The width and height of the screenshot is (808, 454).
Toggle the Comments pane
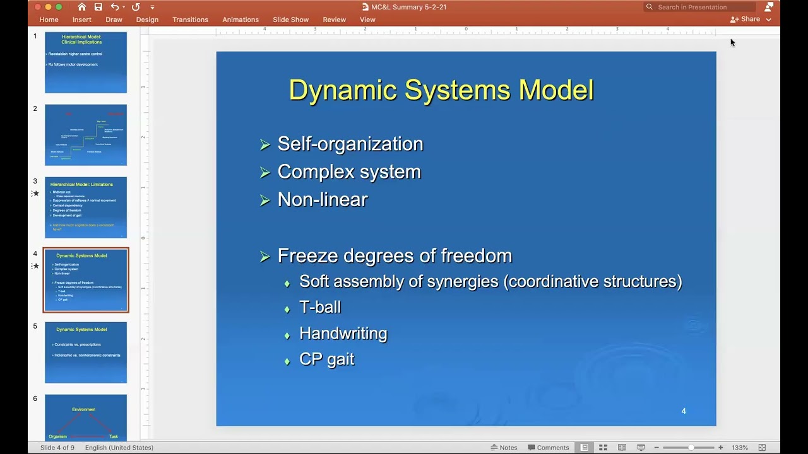[x=547, y=448]
